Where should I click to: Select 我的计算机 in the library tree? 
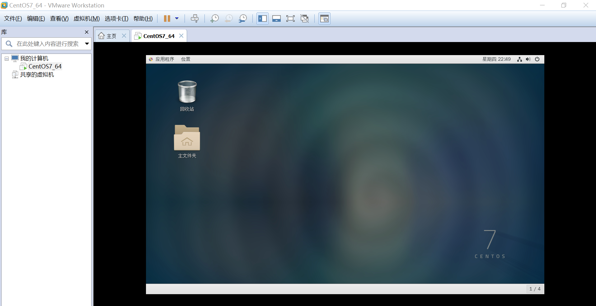click(x=34, y=59)
